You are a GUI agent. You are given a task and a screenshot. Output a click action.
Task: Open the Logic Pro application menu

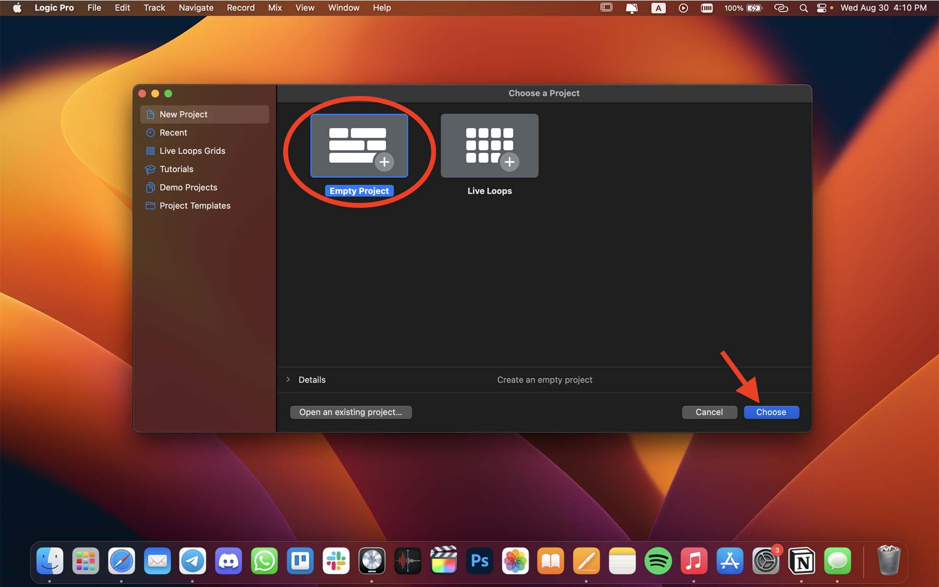[54, 8]
